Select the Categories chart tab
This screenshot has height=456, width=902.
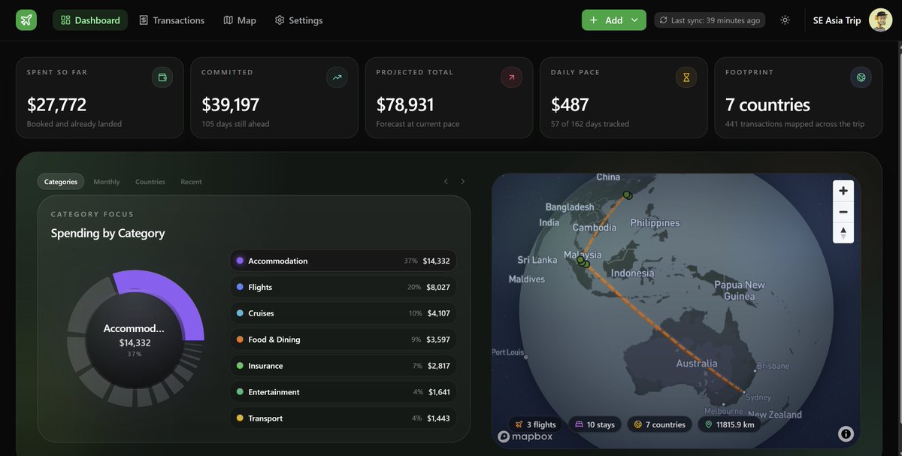61,182
